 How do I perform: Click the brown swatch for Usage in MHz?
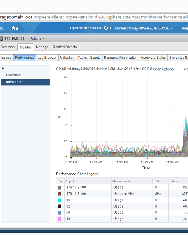60,194
